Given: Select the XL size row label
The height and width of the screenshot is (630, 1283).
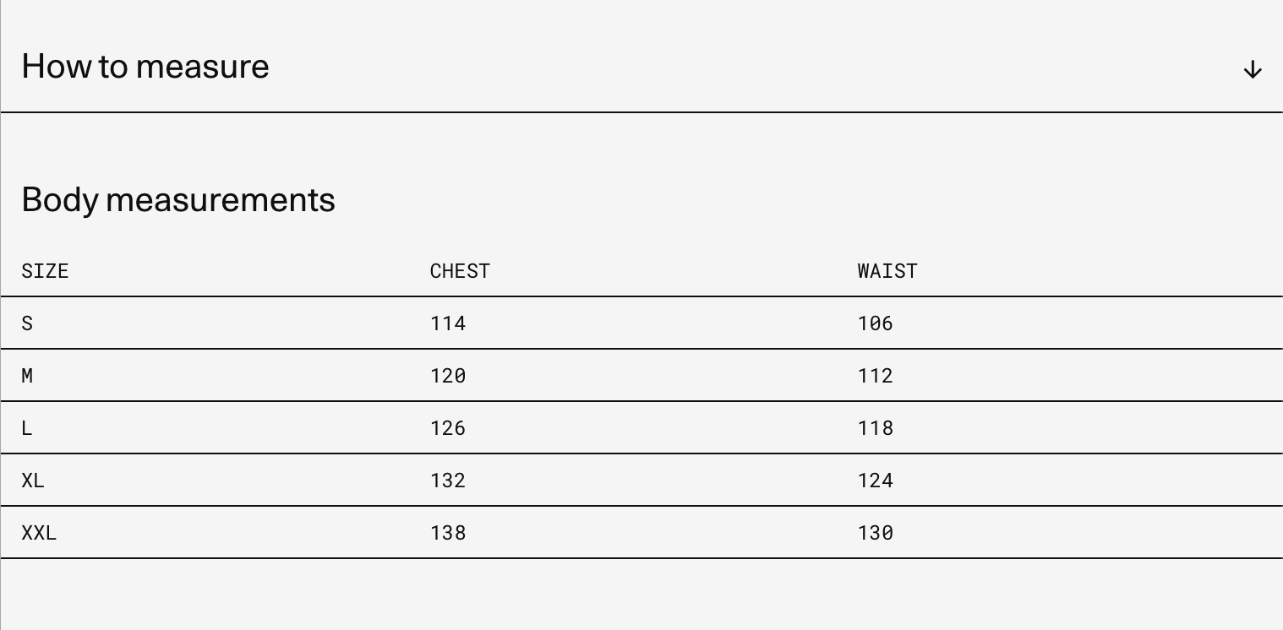Looking at the screenshot, I should tap(33, 481).
